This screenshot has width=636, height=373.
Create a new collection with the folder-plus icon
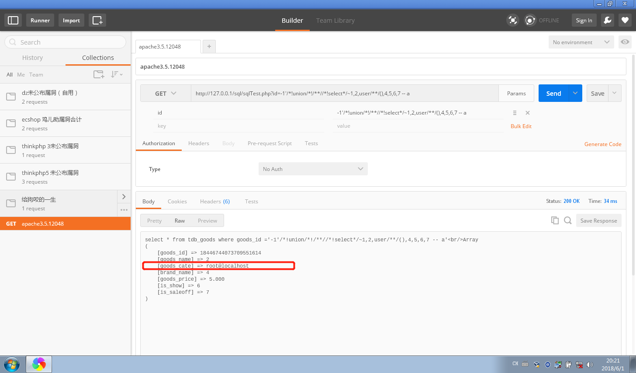click(x=99, y=74)
